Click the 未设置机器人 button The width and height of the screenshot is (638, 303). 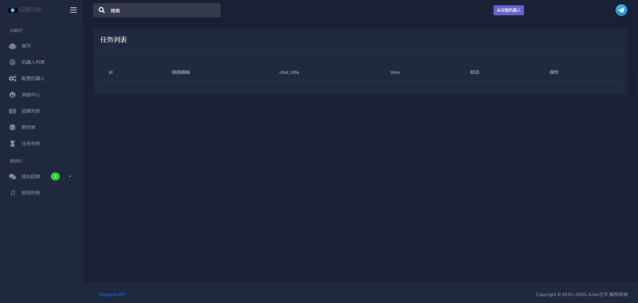click(508, 10)
